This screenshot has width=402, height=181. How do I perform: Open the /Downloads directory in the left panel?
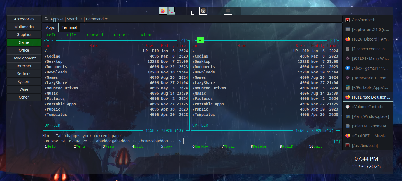pos(56,72)
